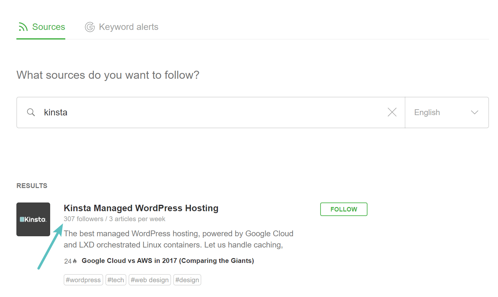Focus the search field containing kinsta
Image resolution: width=498 pixels, height=297 pixels.
coord(211,113)
